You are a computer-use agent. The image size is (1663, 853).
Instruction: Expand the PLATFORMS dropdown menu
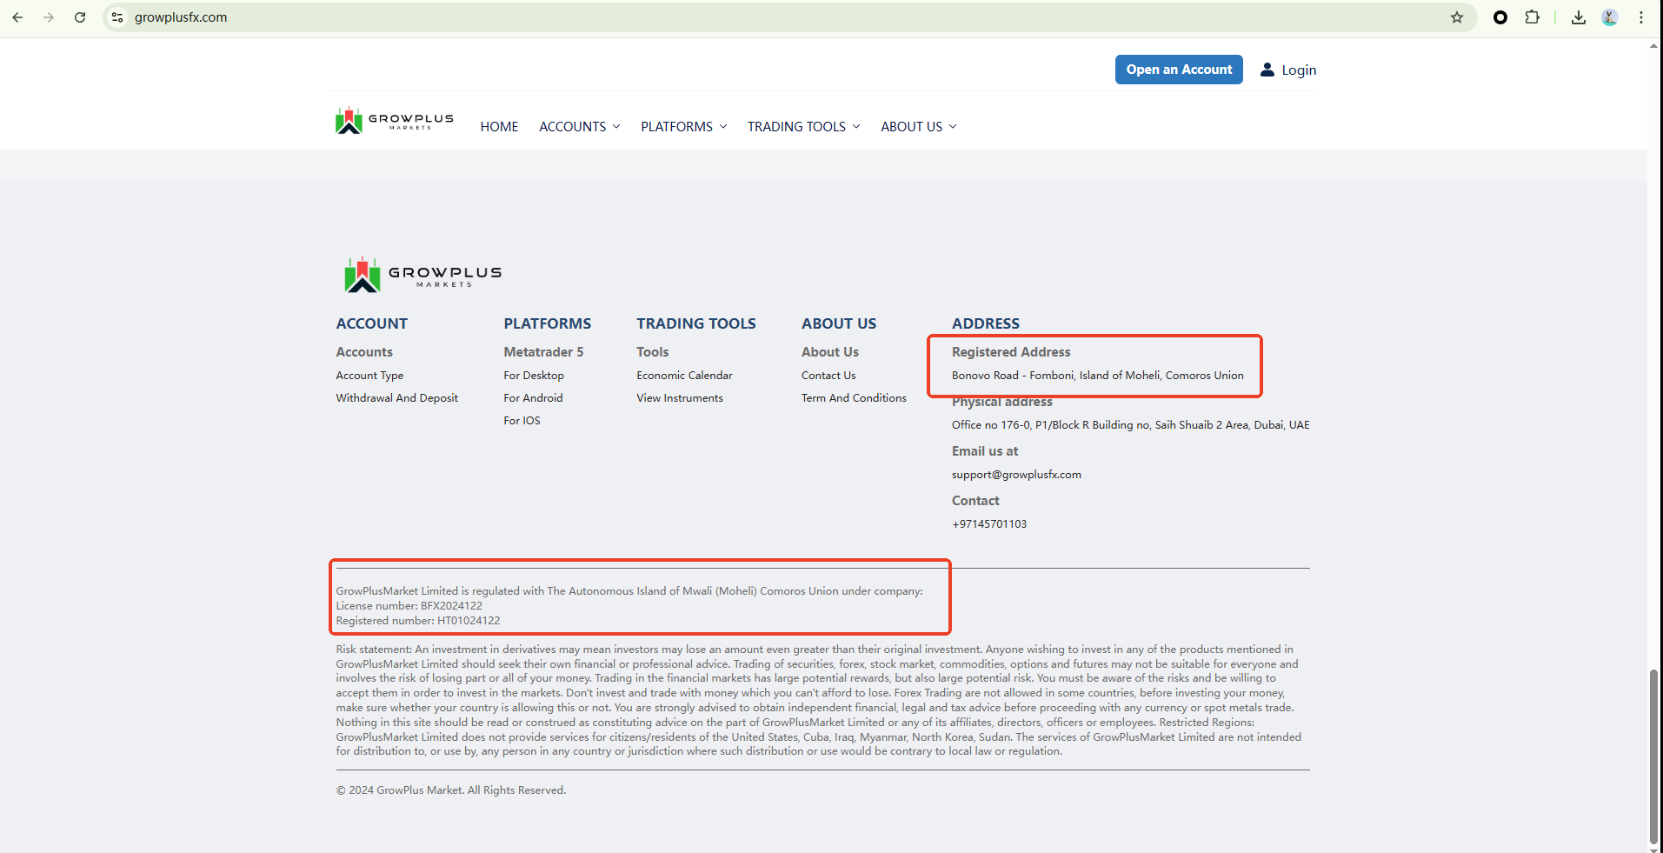(x=683, y=127)
